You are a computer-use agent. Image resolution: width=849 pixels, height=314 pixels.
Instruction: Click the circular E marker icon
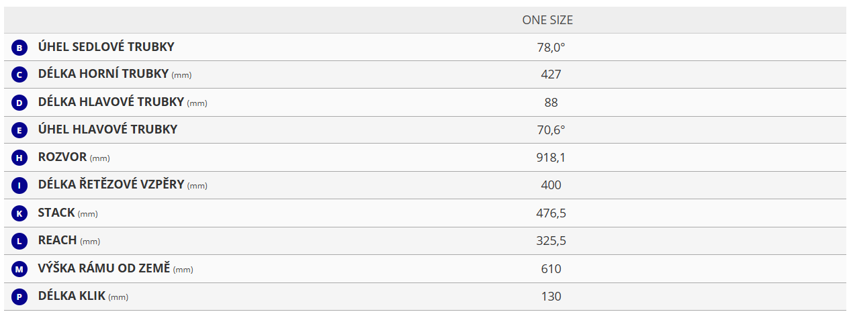(19, 130)
